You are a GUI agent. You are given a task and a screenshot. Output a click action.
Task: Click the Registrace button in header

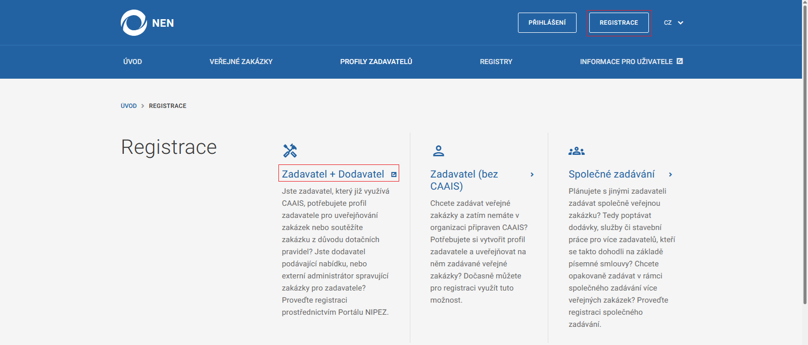619,23
